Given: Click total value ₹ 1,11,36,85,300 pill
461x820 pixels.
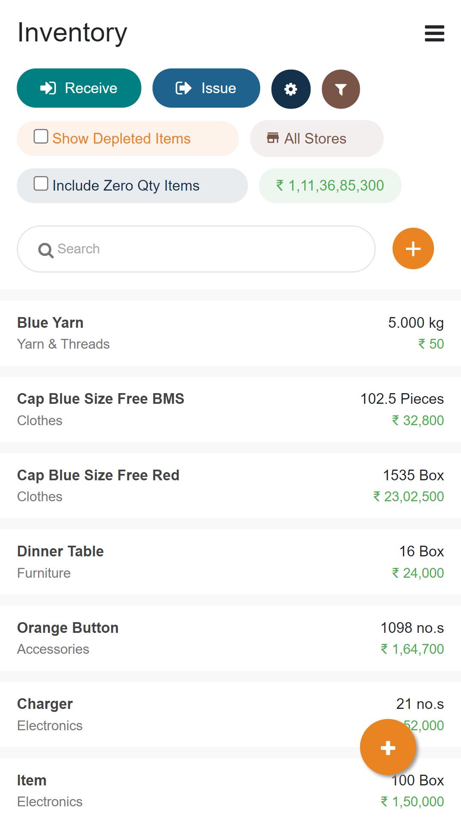Looking at the screenshot, I should (x=330, y=185).
